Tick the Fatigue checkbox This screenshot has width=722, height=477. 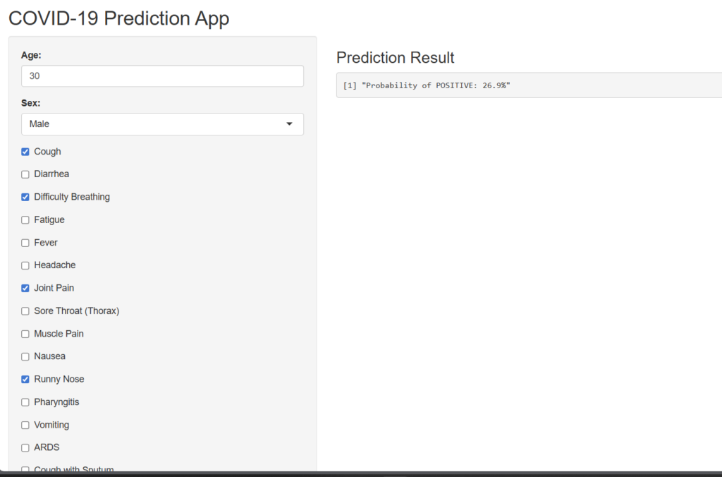coord(25,220)
